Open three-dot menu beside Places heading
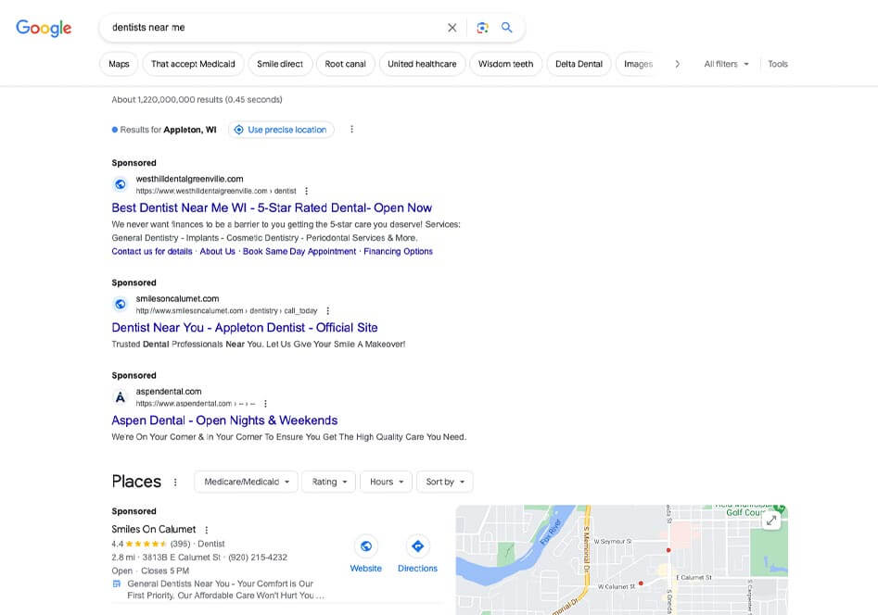The width and height of the screenshot is (878, 615). pyautogui.click(x=174, y=483)
